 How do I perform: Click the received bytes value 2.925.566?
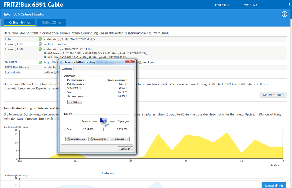tap(122, 129)
